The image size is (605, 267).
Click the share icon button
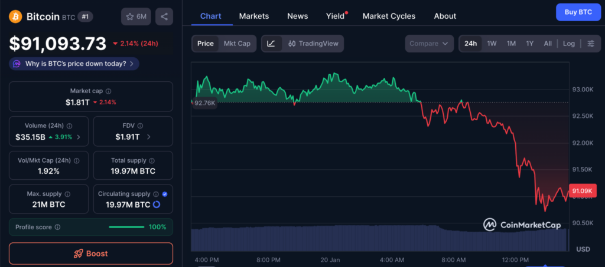point(164,17)
